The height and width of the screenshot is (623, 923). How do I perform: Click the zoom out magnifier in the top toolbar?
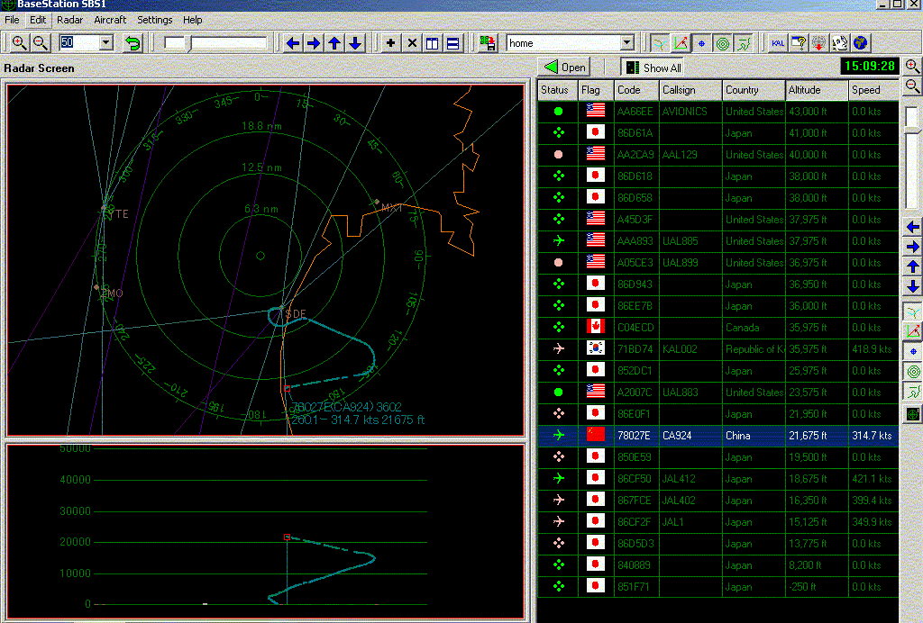[40, 43]
